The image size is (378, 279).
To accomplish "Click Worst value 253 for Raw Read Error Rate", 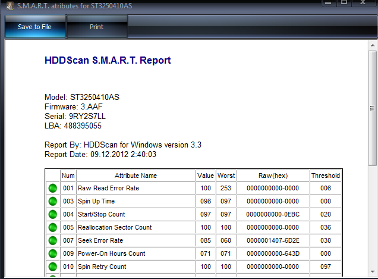I will pyautogui.click(x=226, y=188).
